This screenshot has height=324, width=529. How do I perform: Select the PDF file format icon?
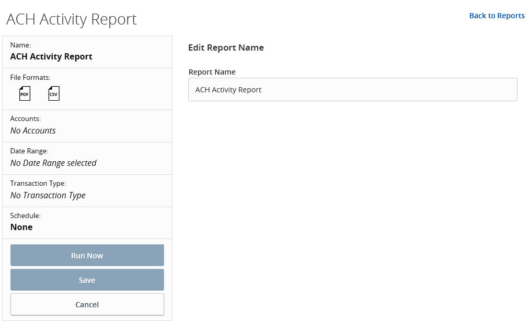pos(25,93)
